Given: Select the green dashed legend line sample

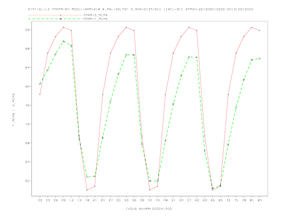Looking at the screenshot, I should click(55, 19).
